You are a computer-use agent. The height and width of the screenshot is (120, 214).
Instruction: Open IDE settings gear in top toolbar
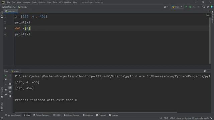208,7
